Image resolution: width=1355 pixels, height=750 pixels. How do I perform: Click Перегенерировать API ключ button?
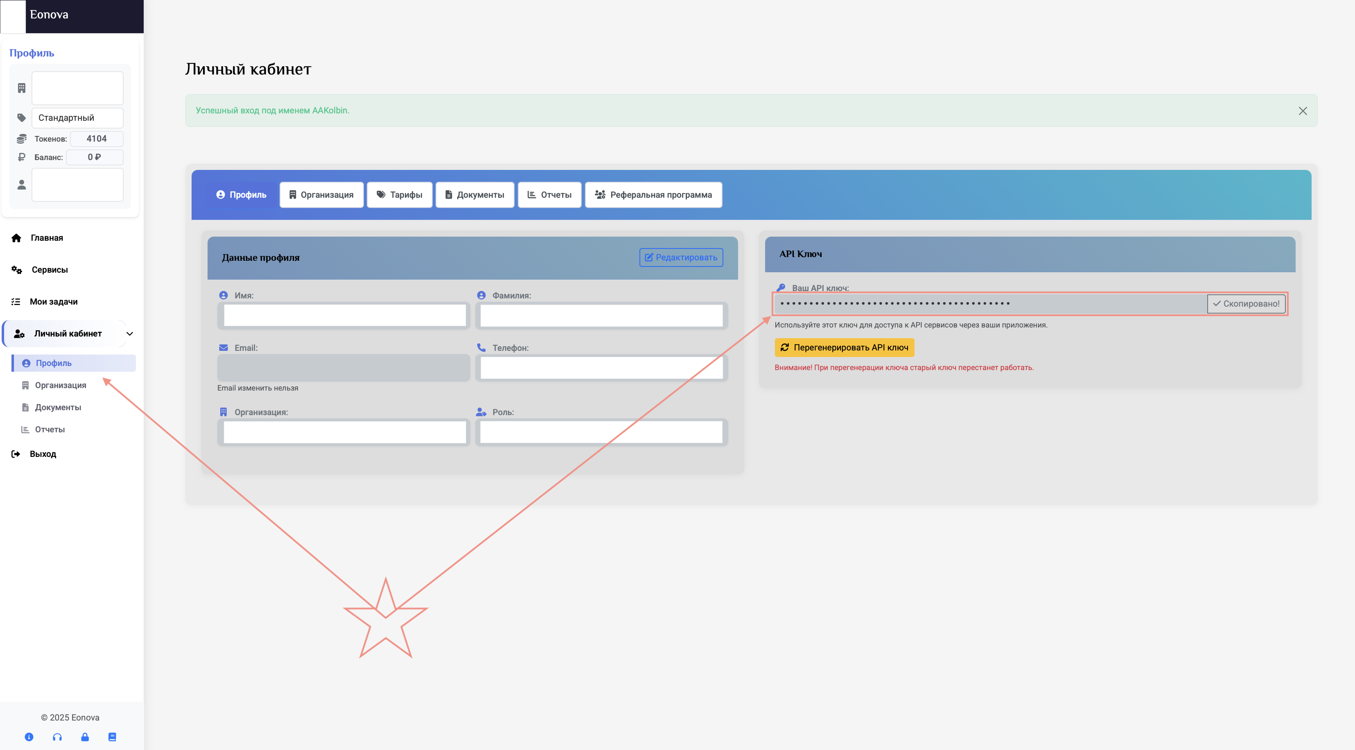(844, 347)
